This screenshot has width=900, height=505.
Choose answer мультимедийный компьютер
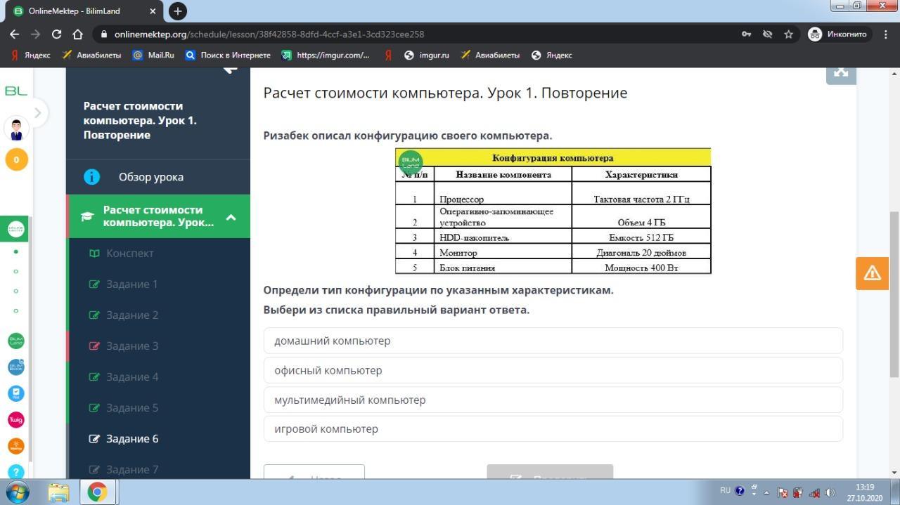point(553,400)
